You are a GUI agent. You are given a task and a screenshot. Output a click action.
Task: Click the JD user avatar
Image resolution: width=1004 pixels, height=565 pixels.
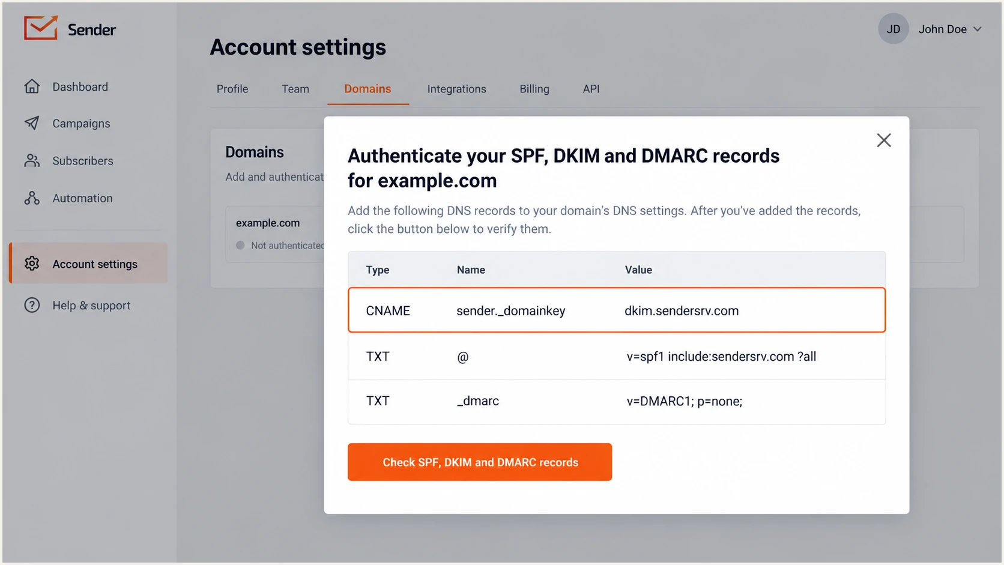click(893, 29)
